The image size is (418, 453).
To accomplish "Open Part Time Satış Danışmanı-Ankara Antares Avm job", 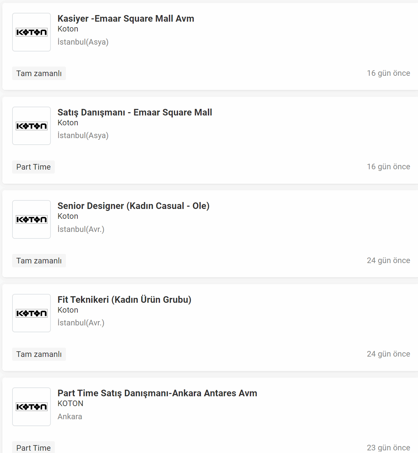I will 157,393.
